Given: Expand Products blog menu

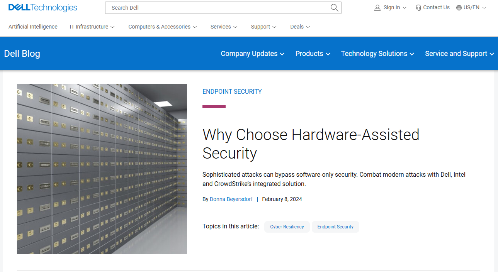Looking at the screenshot, I should pyautogui.click(x=313, y=54).
